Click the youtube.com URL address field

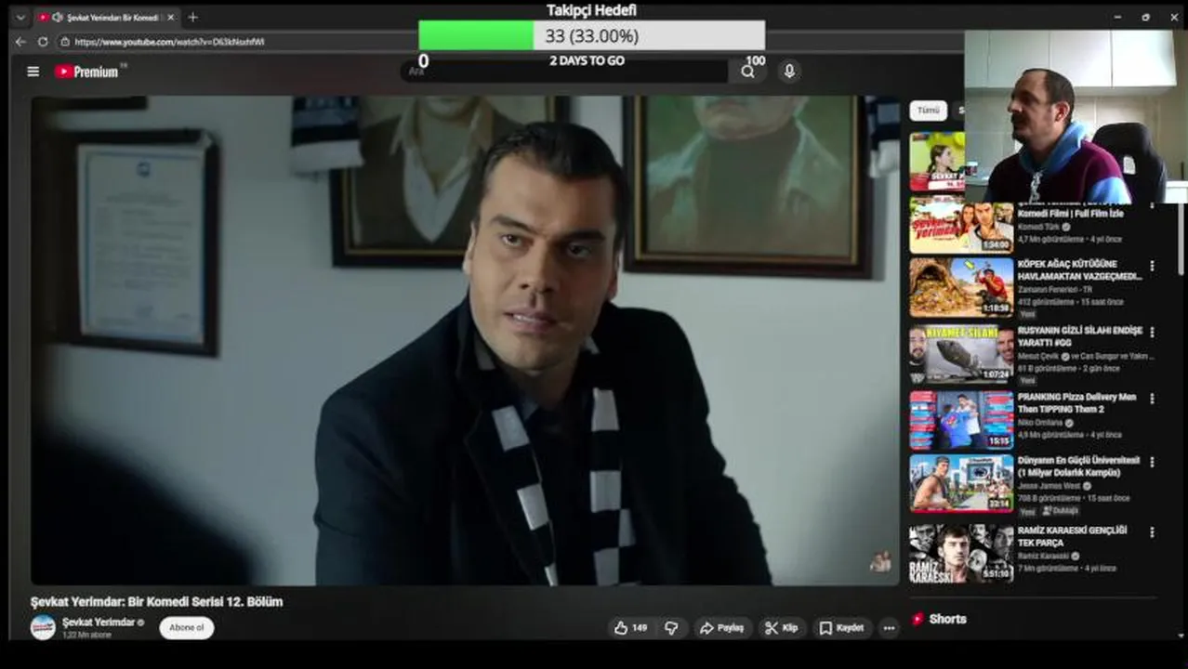tap(169, 42)
